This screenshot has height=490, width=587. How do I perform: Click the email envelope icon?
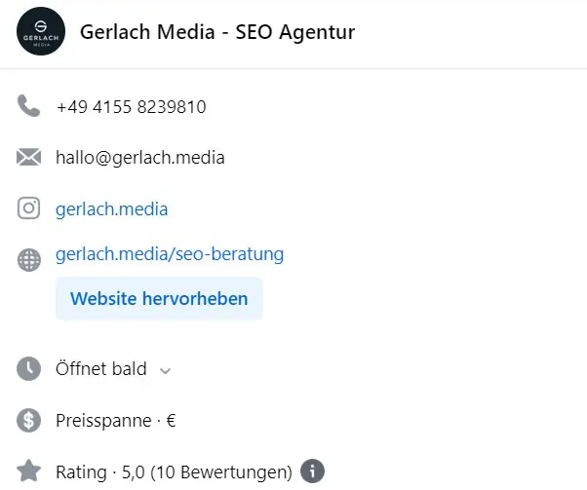tap(29, 157)
